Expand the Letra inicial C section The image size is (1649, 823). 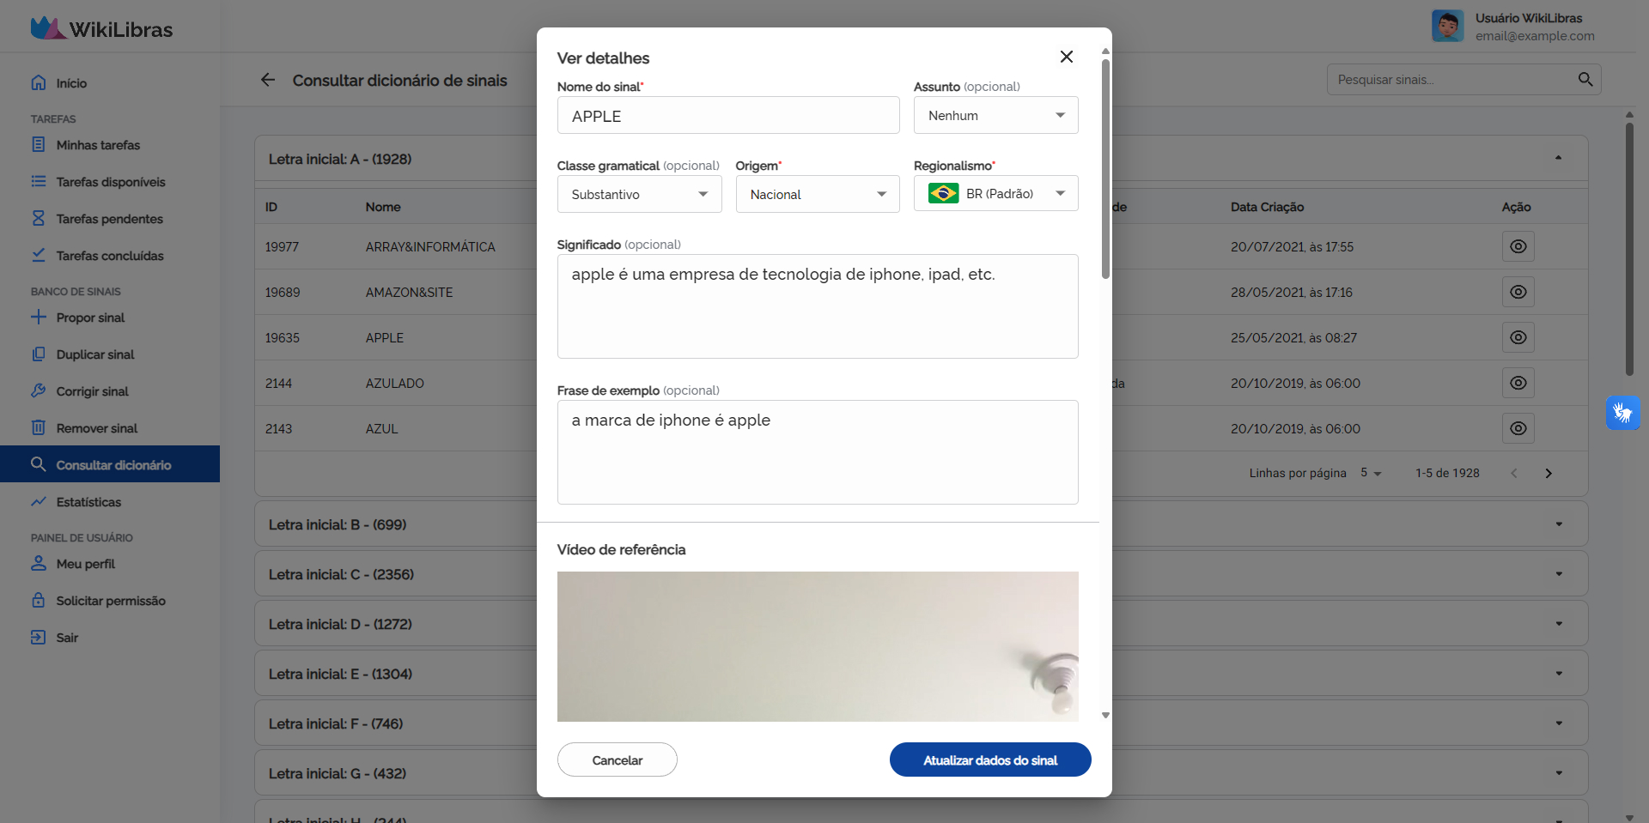[1559, 574]
